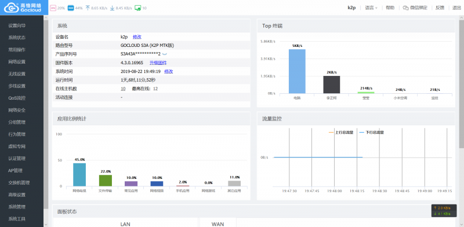Toggle the 下行总流量 legend entry
This screenshot has width=464, height=227.
pos(371,133)
